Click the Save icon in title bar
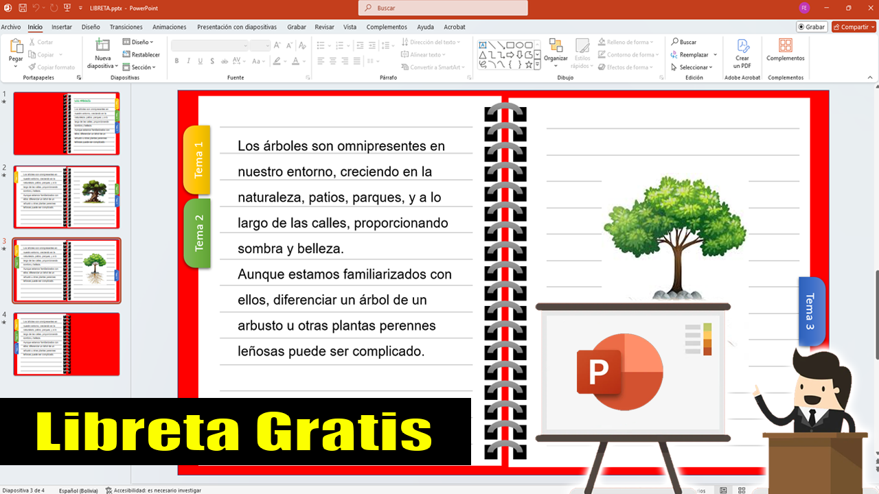The width and height of the screenshot is (879, 494). [23, 8]
